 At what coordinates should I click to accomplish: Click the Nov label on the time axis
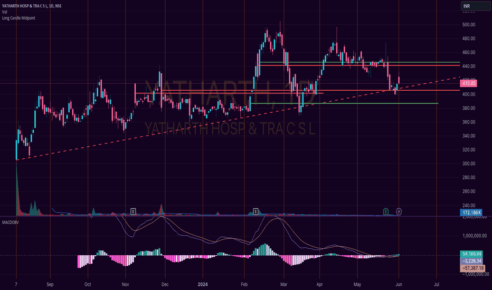pyautogui.click(x=125, y=284)
